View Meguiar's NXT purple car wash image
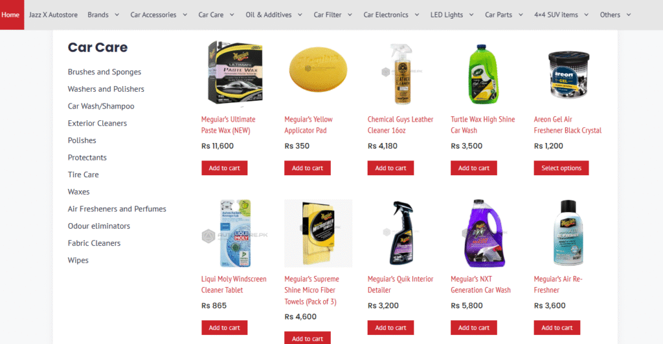The height and width of the screenshot is (344, 663). click(x=484, y=233)
